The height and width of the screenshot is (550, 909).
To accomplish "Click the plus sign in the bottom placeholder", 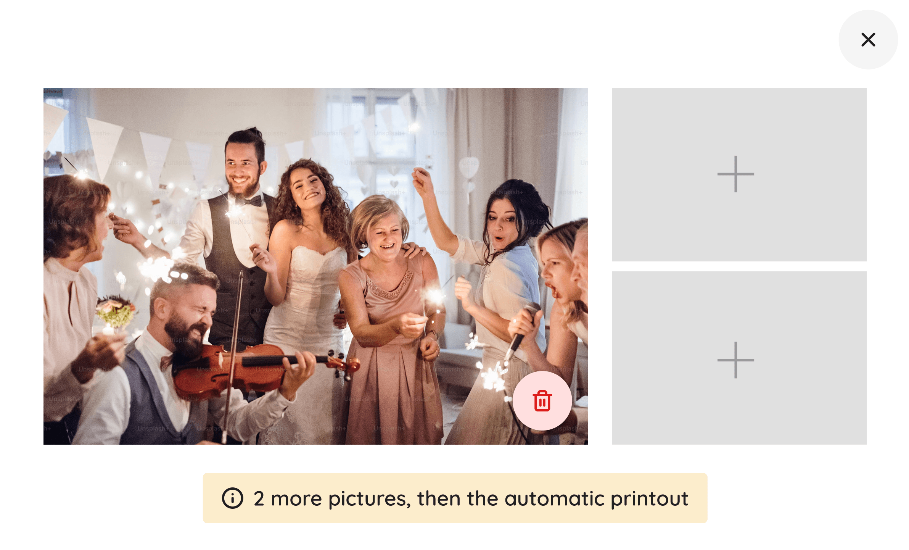I will [x=735, y=360].
